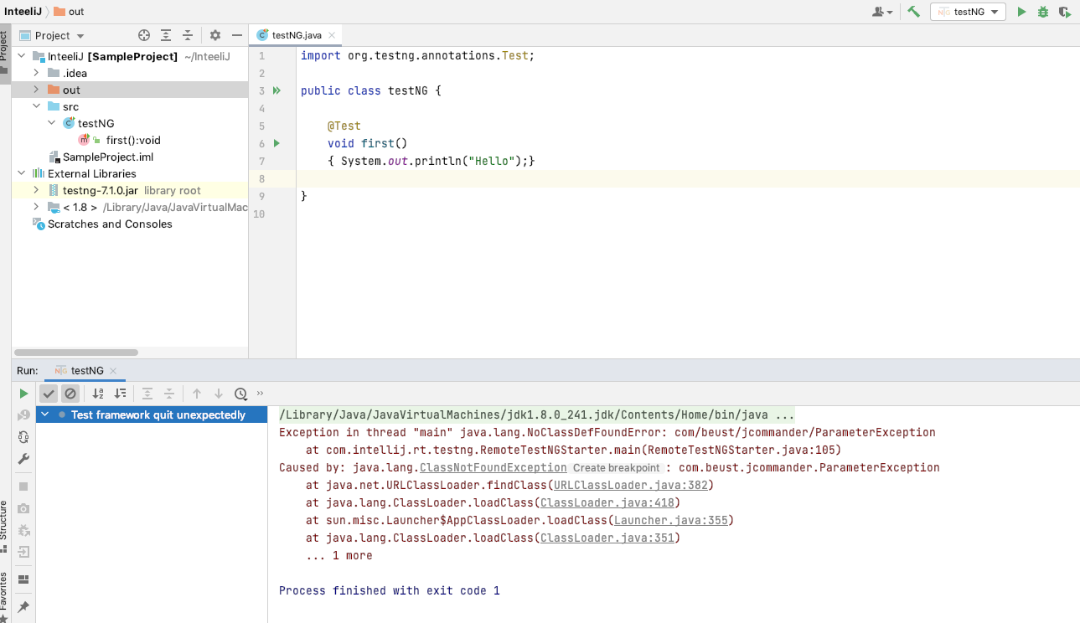The width and height of the screenshot is (1080, 623).
Task: Rerun tests with green play in Run panel
Action: 23,394
